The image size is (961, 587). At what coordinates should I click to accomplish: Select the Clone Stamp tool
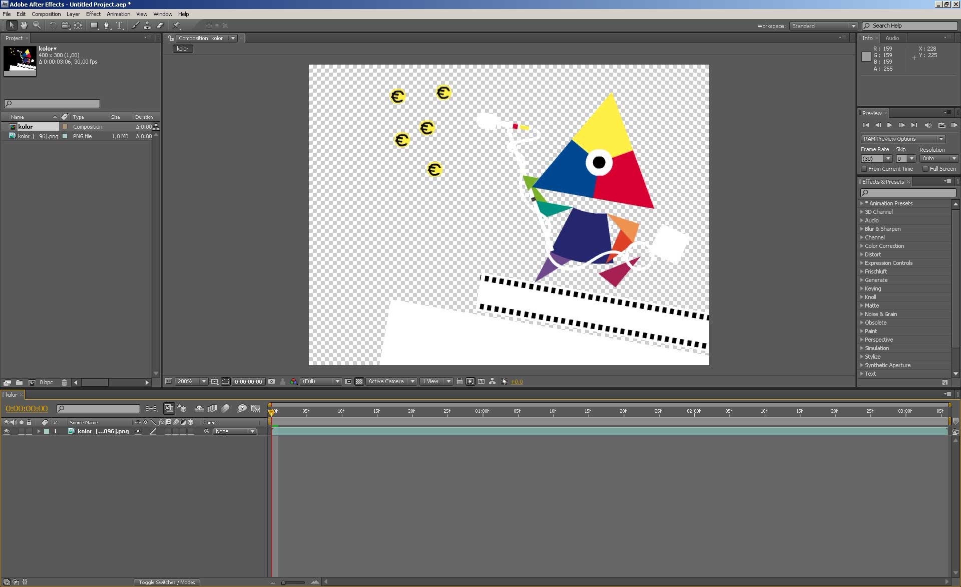pos(147,25)
